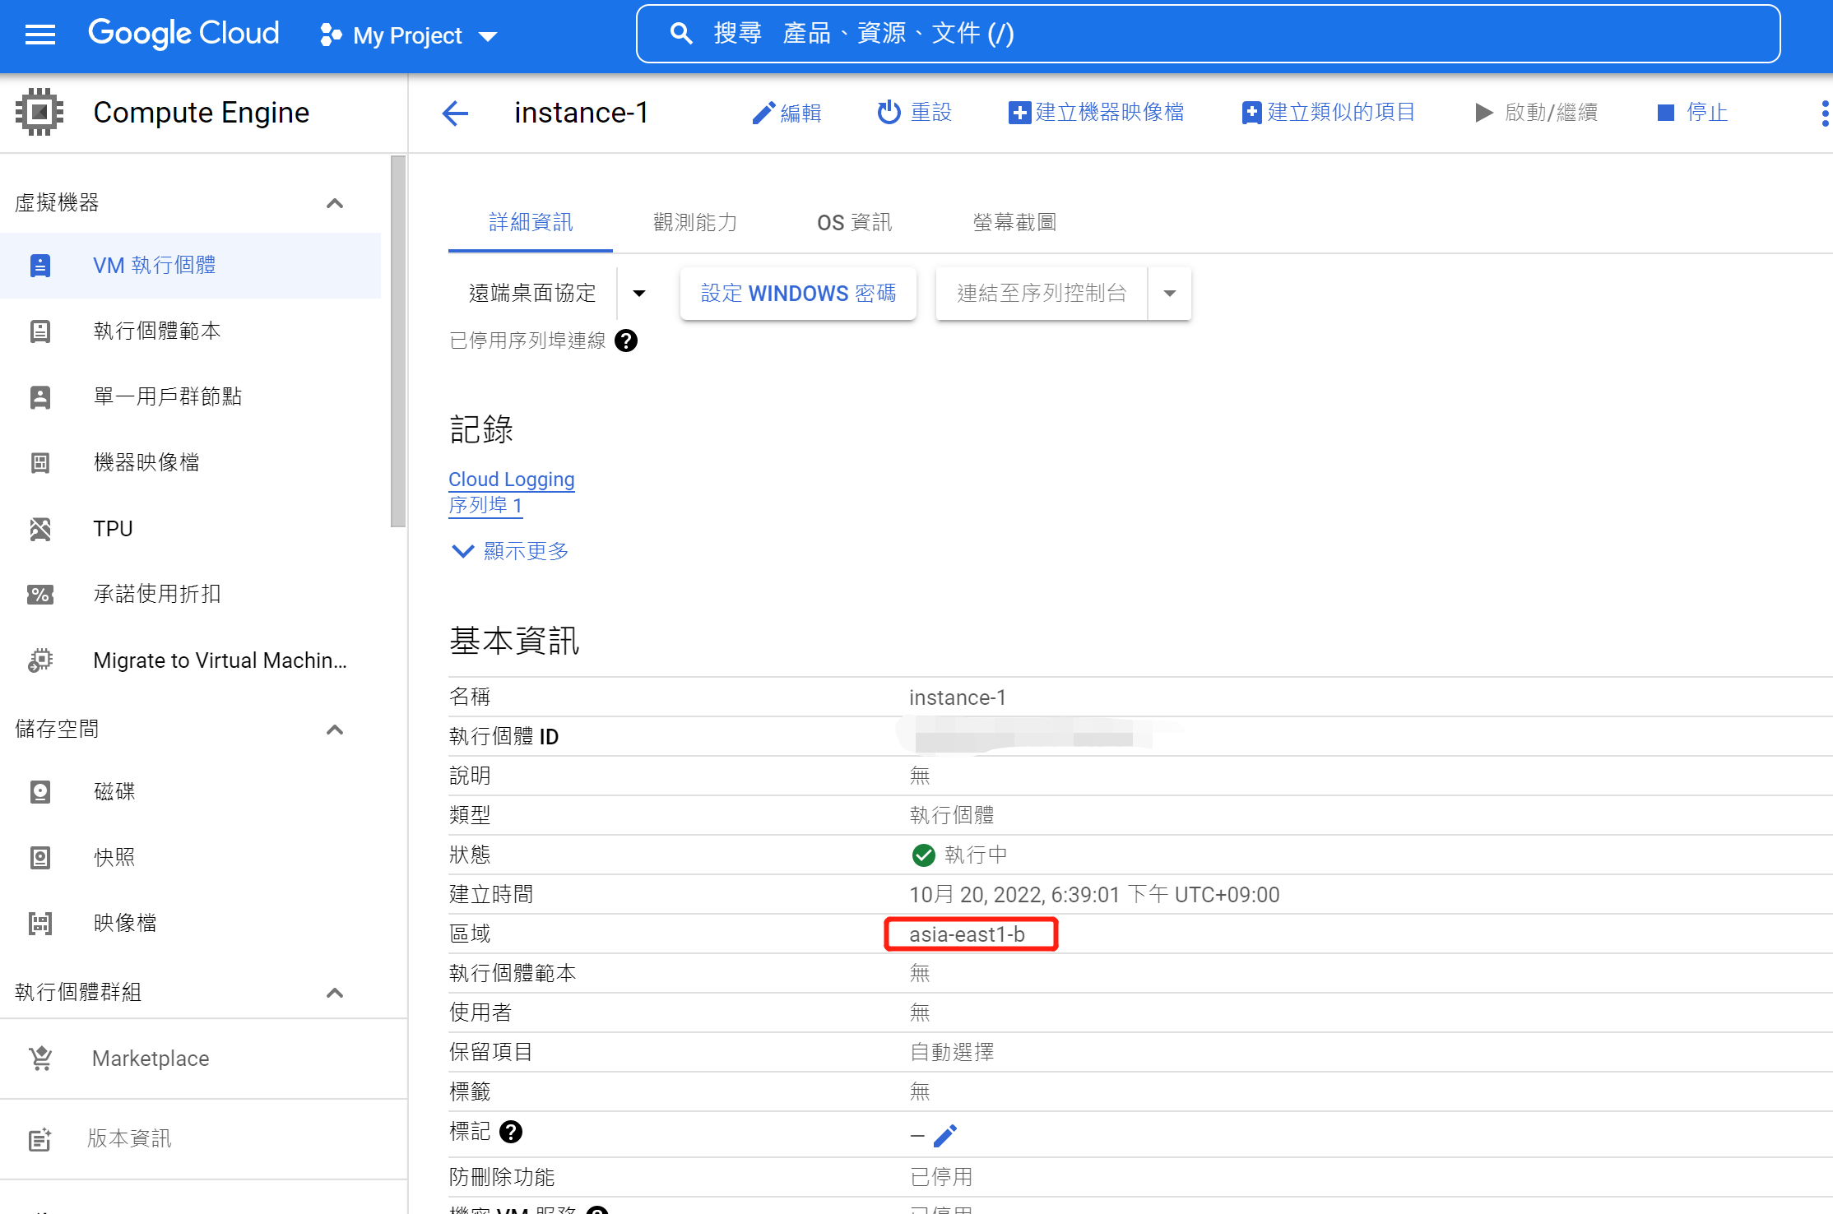Collapse the 虛擬機器 sidebar section
Viewport: 1833px width, 1214px height.
click(x=335, y=203)
